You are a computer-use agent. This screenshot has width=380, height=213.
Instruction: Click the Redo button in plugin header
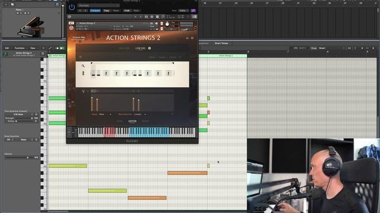136,11
